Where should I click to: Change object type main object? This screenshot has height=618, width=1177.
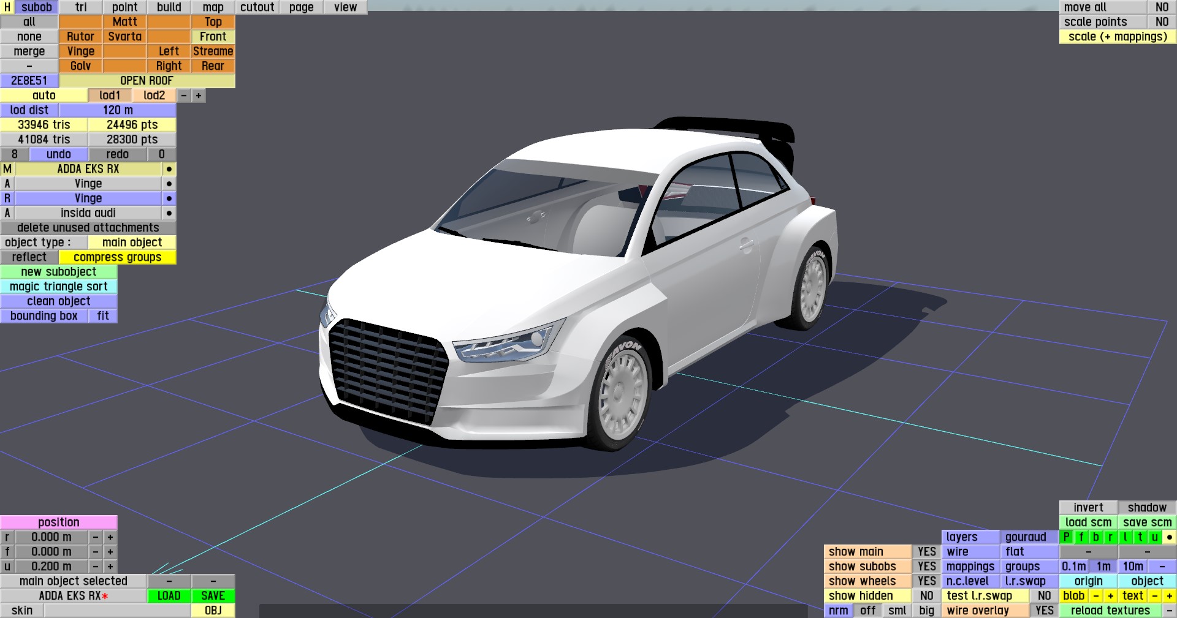(132, 242)
